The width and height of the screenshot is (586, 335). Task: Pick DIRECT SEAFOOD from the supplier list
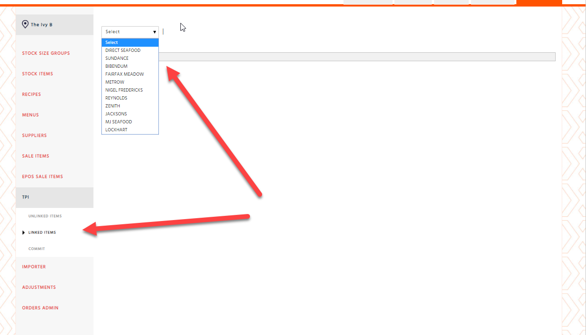(130, 50)
